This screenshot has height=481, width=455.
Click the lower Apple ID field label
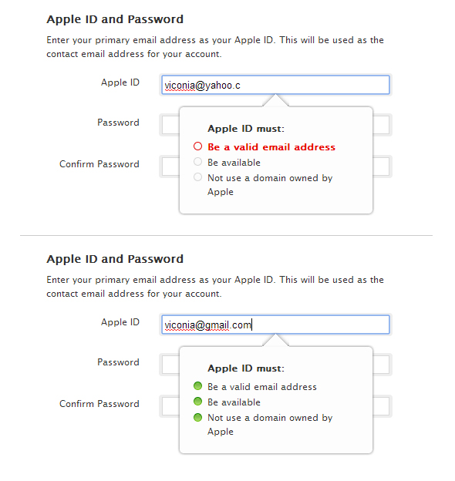click(120, 321)
